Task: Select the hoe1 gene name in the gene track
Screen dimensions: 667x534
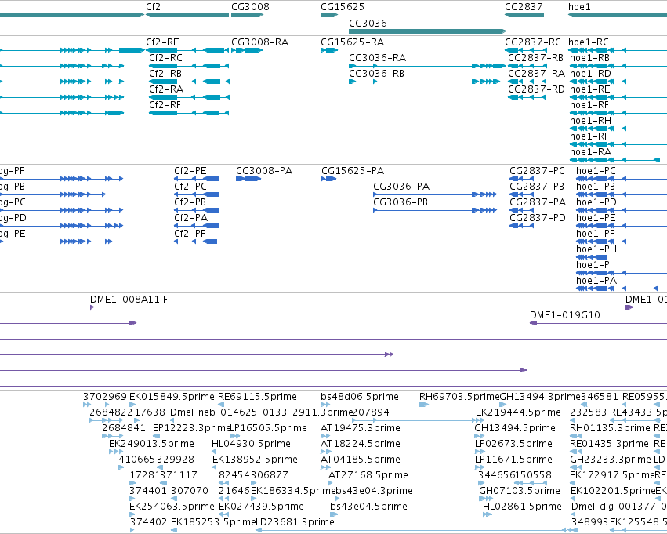Action: coord(579,7)
